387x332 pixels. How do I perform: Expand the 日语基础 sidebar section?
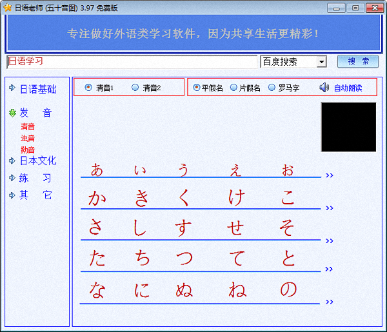click(38, 89)
